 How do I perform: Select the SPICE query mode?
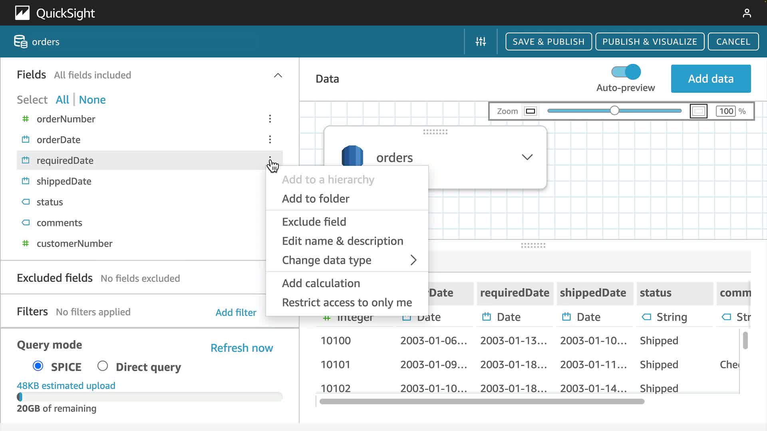[x=38, y=366]
